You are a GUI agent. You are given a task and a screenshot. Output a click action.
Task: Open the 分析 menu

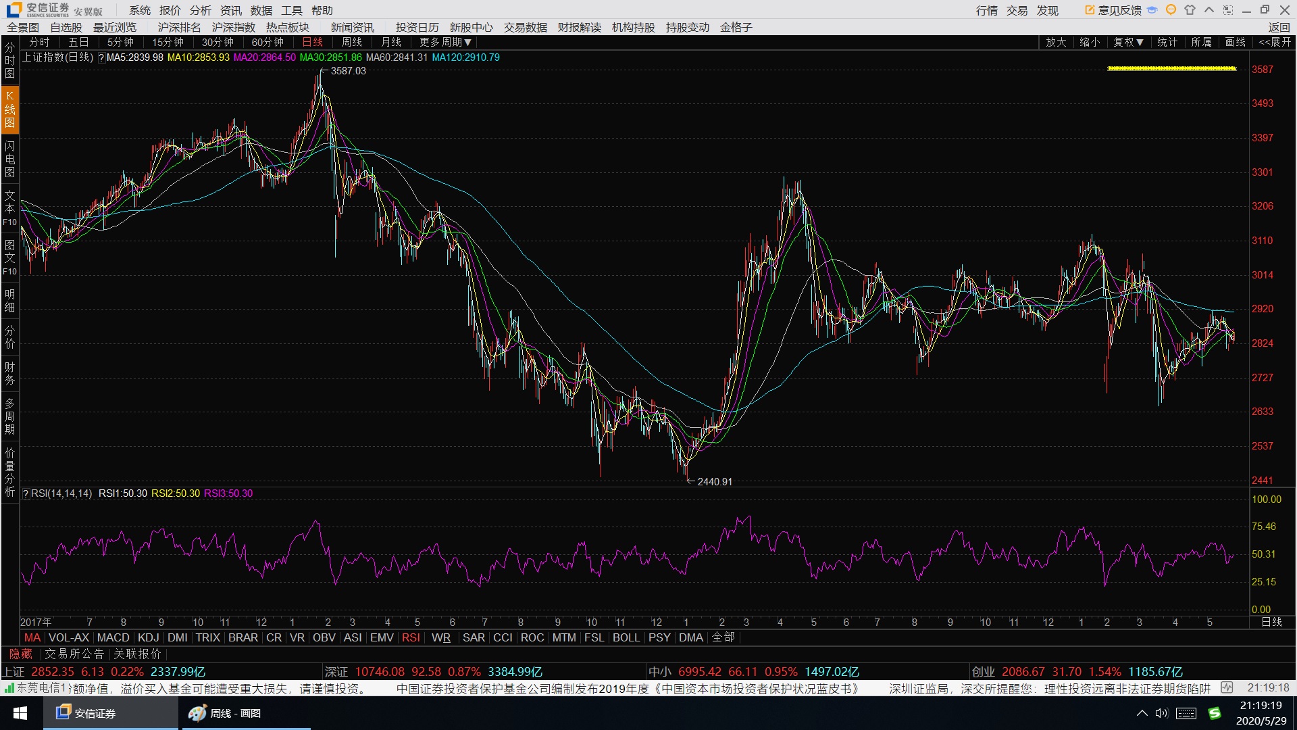pos(201,10)
